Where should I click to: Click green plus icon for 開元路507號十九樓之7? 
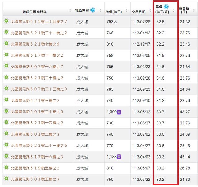pos(6,66)
